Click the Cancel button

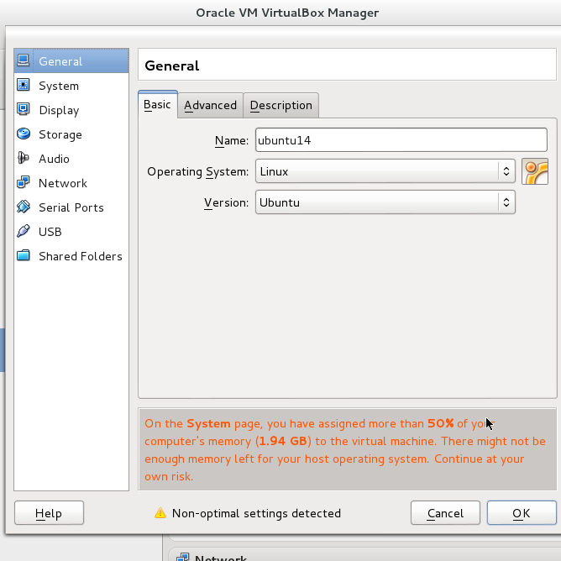(x=445, y=513)
